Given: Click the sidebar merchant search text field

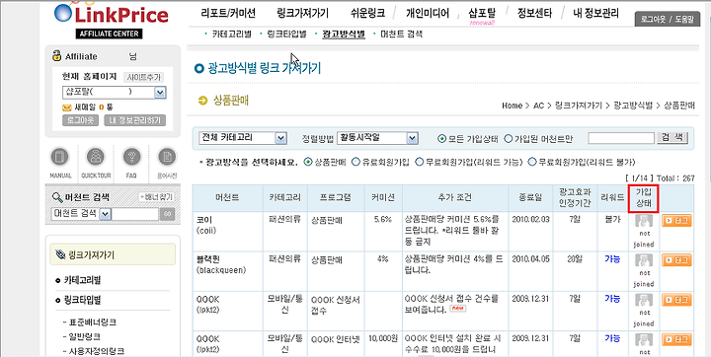Looking at the screenshot, I should [x=135, y=214].
